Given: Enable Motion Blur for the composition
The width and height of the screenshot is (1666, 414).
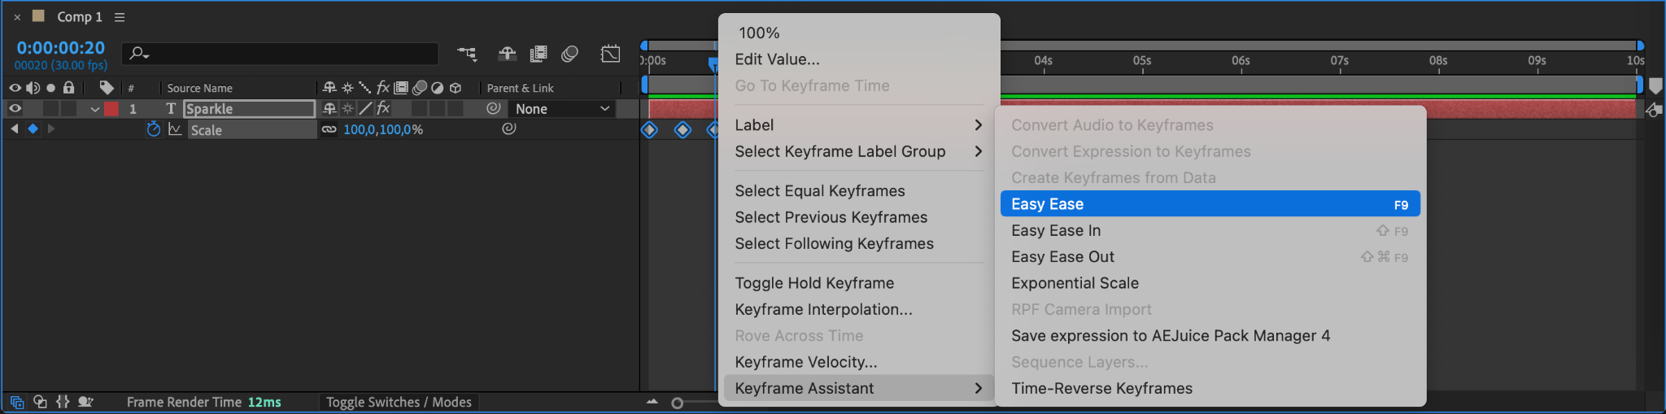Looking at the screenshot, I should [569, 54].
